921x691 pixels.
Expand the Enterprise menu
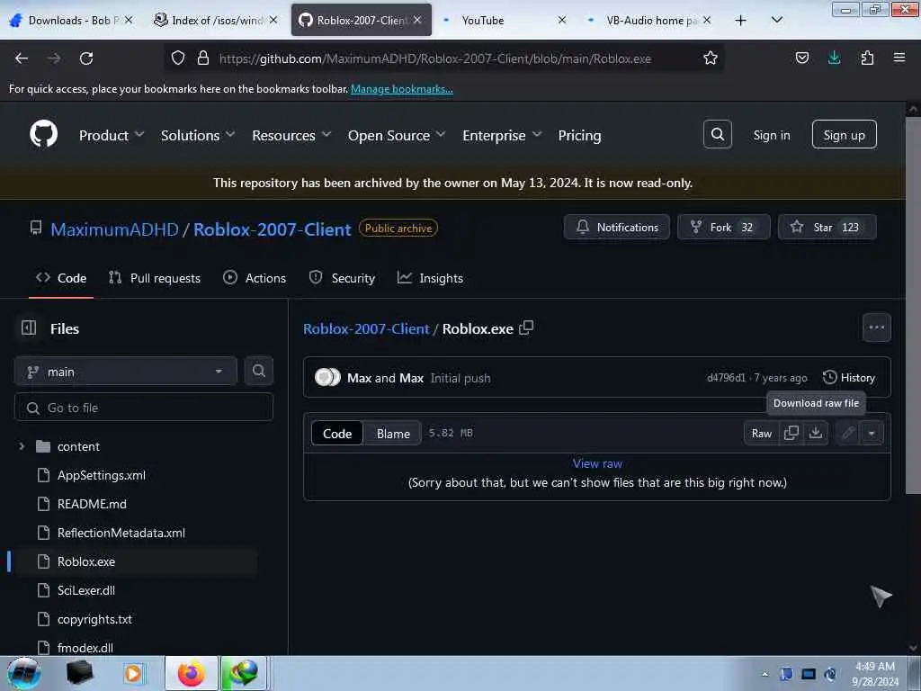point(502,135)
